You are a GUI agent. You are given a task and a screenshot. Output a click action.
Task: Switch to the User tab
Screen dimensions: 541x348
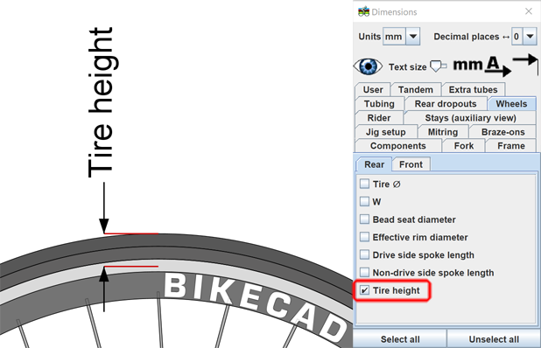click(373, 89)
